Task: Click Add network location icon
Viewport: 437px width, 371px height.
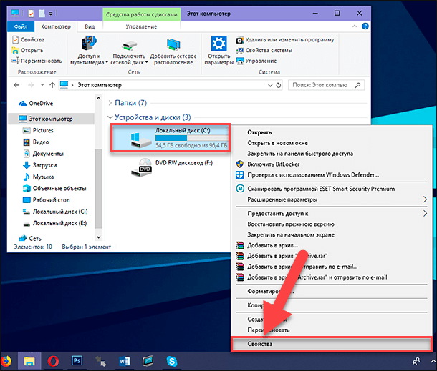Action: pos(173,44)
